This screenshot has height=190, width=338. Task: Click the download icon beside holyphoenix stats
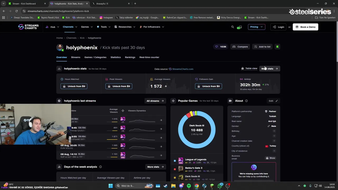59,69
